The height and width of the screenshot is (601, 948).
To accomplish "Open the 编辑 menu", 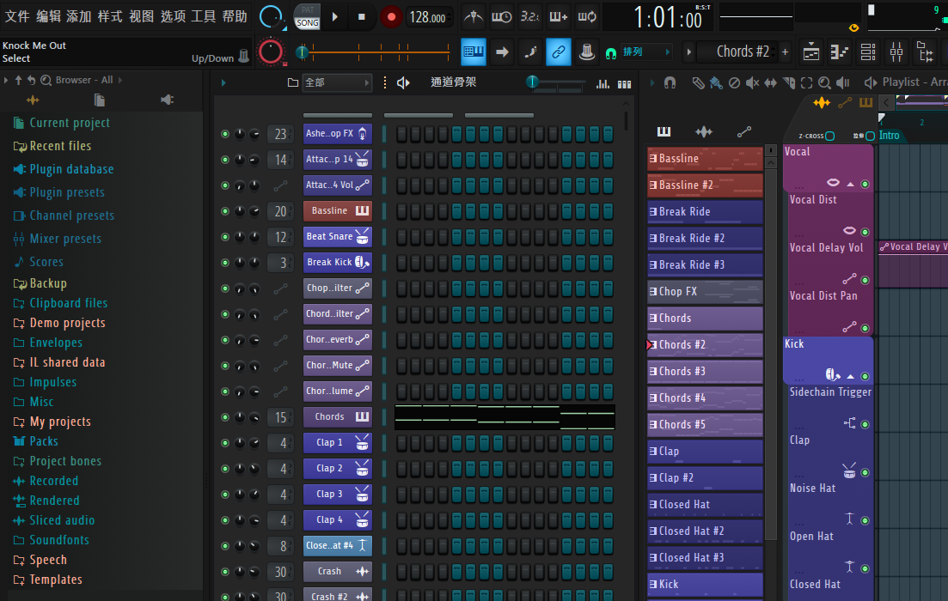I will 48,16.
